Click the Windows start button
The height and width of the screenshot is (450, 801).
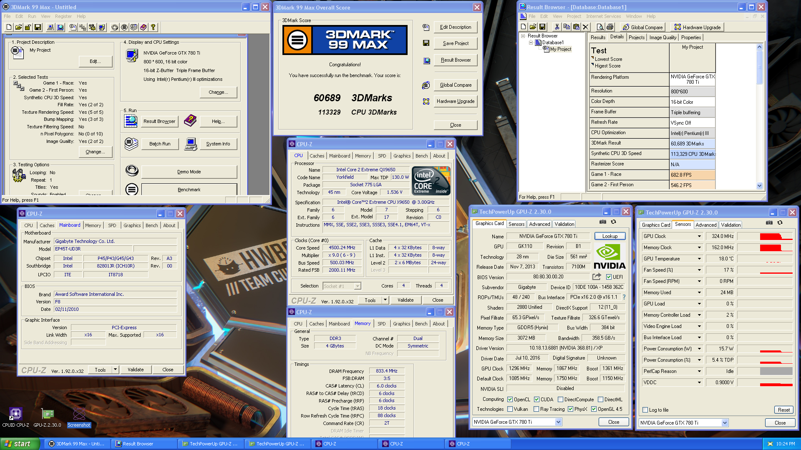coord(20,444)
